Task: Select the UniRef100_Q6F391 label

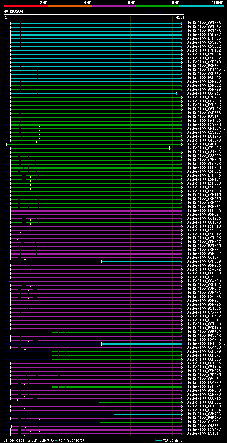Action: 204,402
